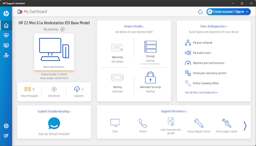Viewport: 256px width, 146px height.
Task: Open New messages envelope icon
Action: tap(27, 89)
